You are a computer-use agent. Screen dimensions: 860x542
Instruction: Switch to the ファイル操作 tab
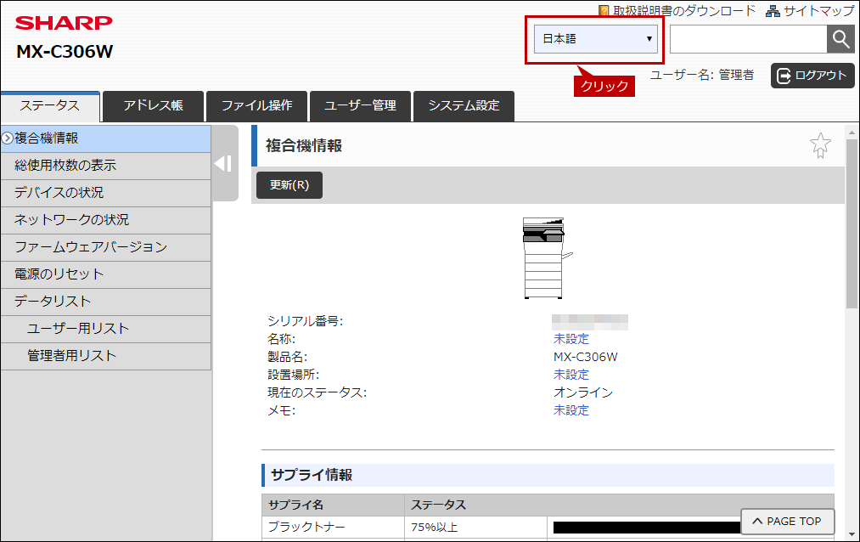[256, 106]
